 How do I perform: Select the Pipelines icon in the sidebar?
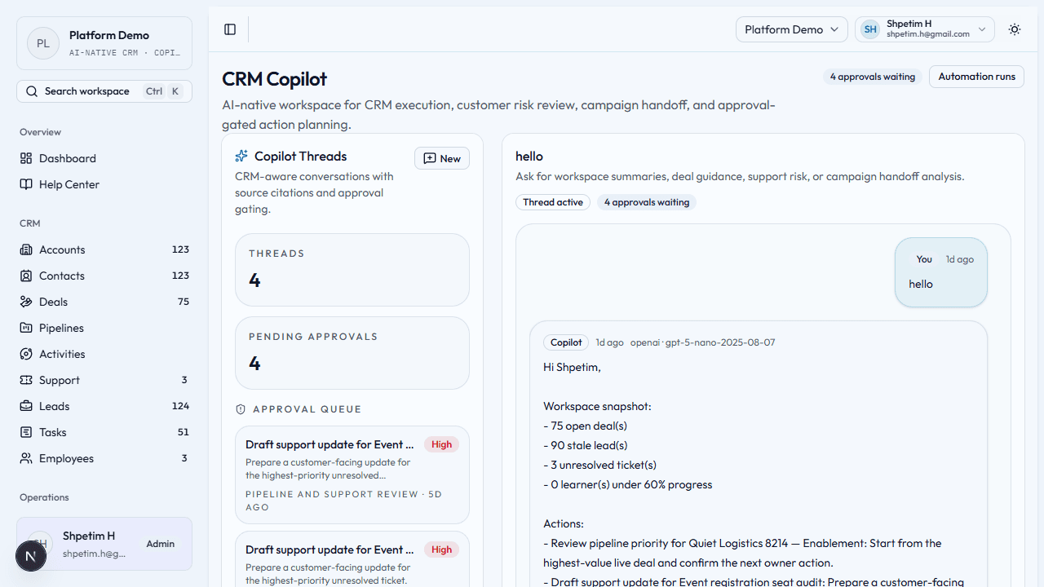[x=27, y=328]
